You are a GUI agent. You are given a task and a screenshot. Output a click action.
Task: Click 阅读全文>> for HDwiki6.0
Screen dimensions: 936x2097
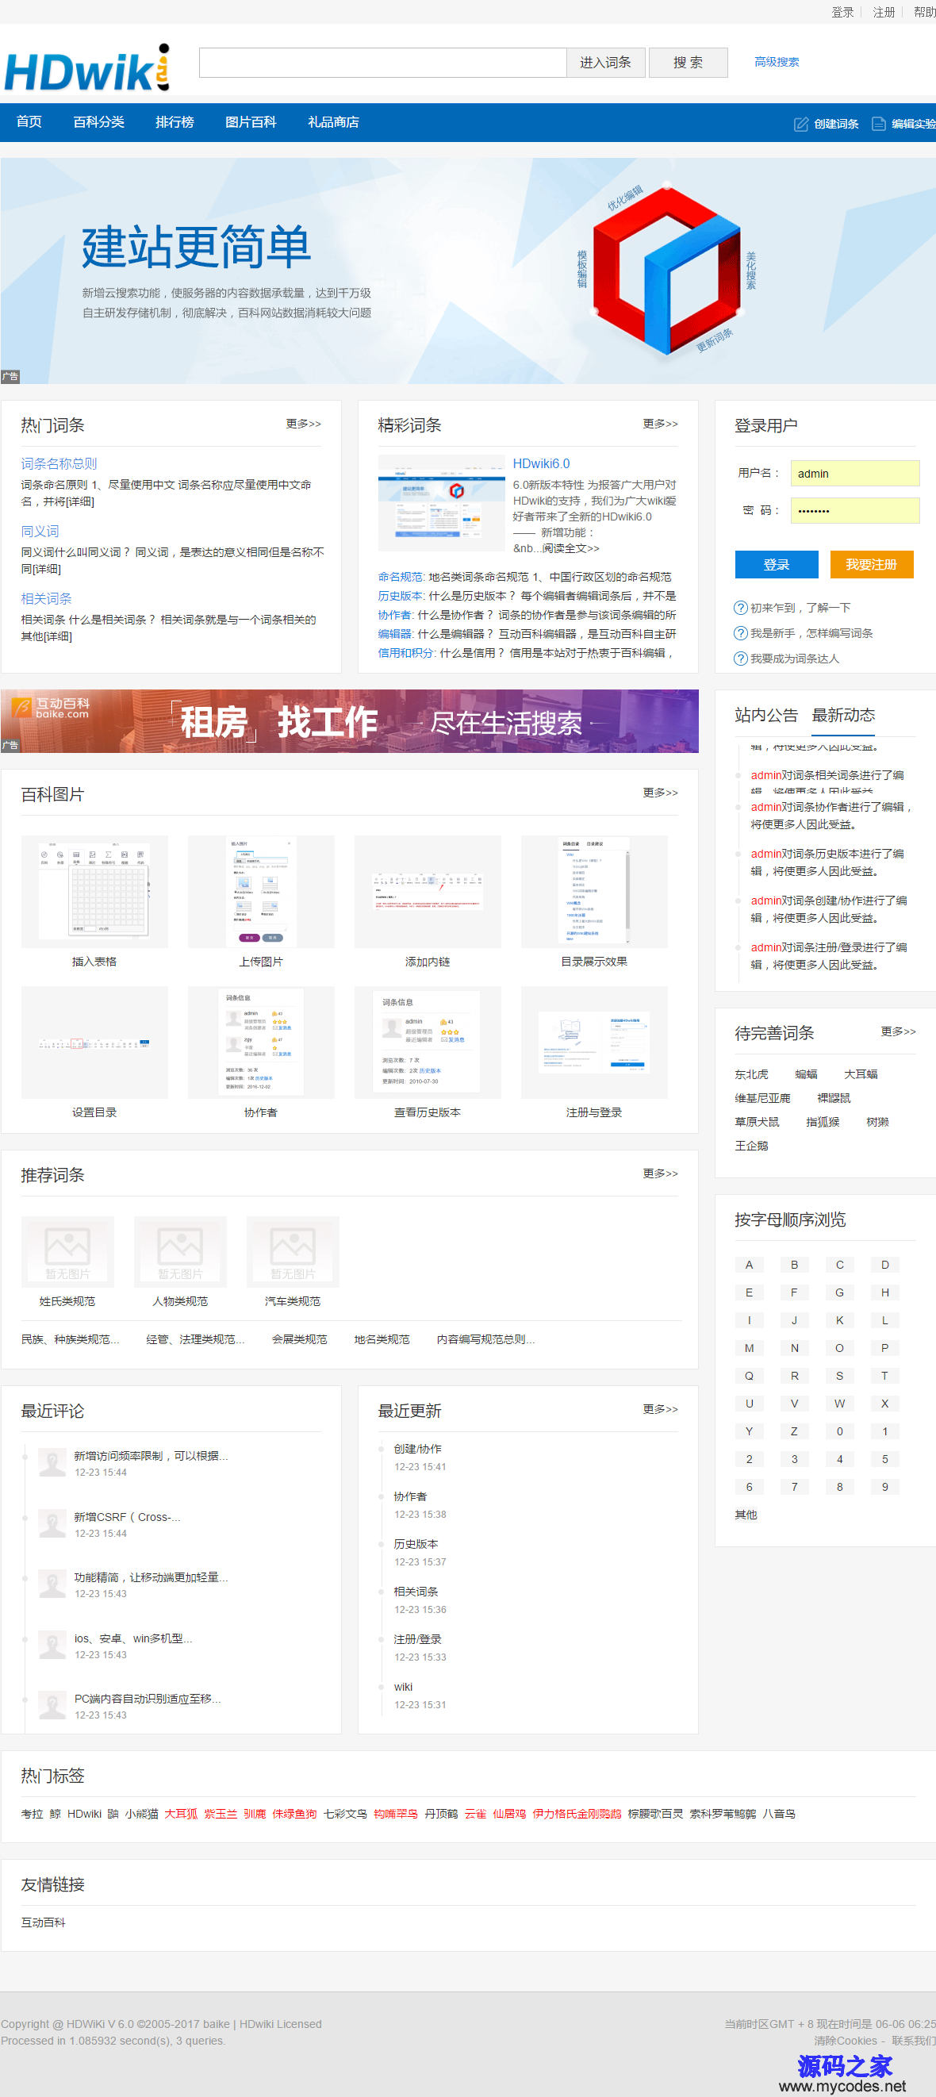click(x=570, y=548)
